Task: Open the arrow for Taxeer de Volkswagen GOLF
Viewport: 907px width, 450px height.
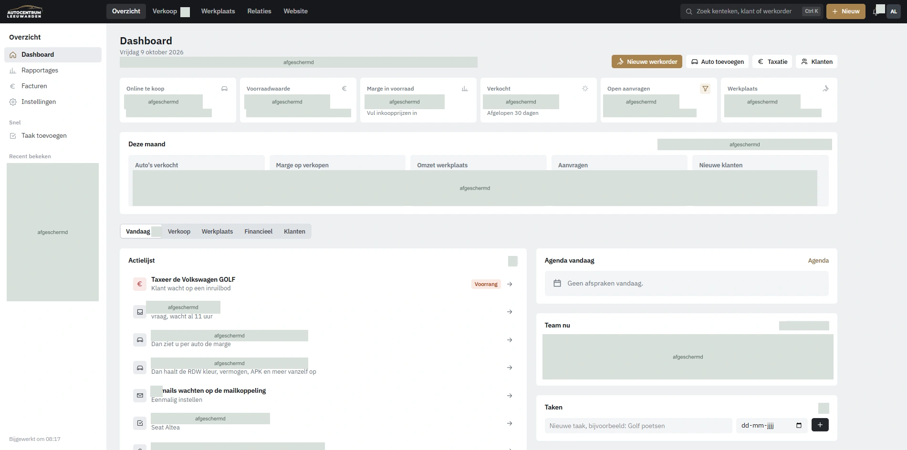Action: pyautogui.click(x=510, y=284)
